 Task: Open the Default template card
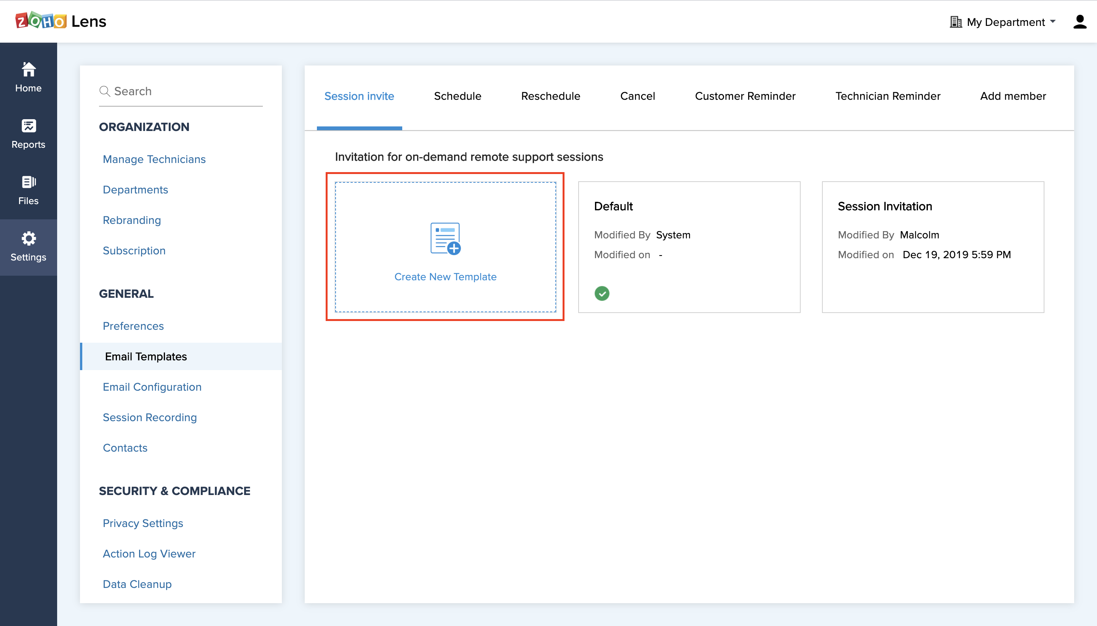click(689, 247)
